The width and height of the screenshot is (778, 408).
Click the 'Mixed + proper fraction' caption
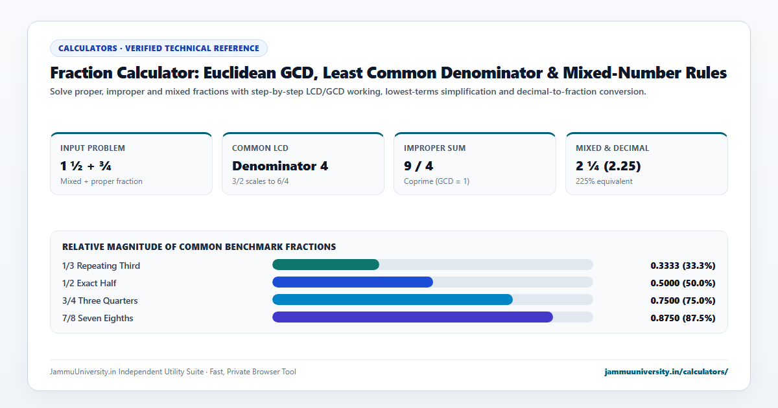[101, 181]
